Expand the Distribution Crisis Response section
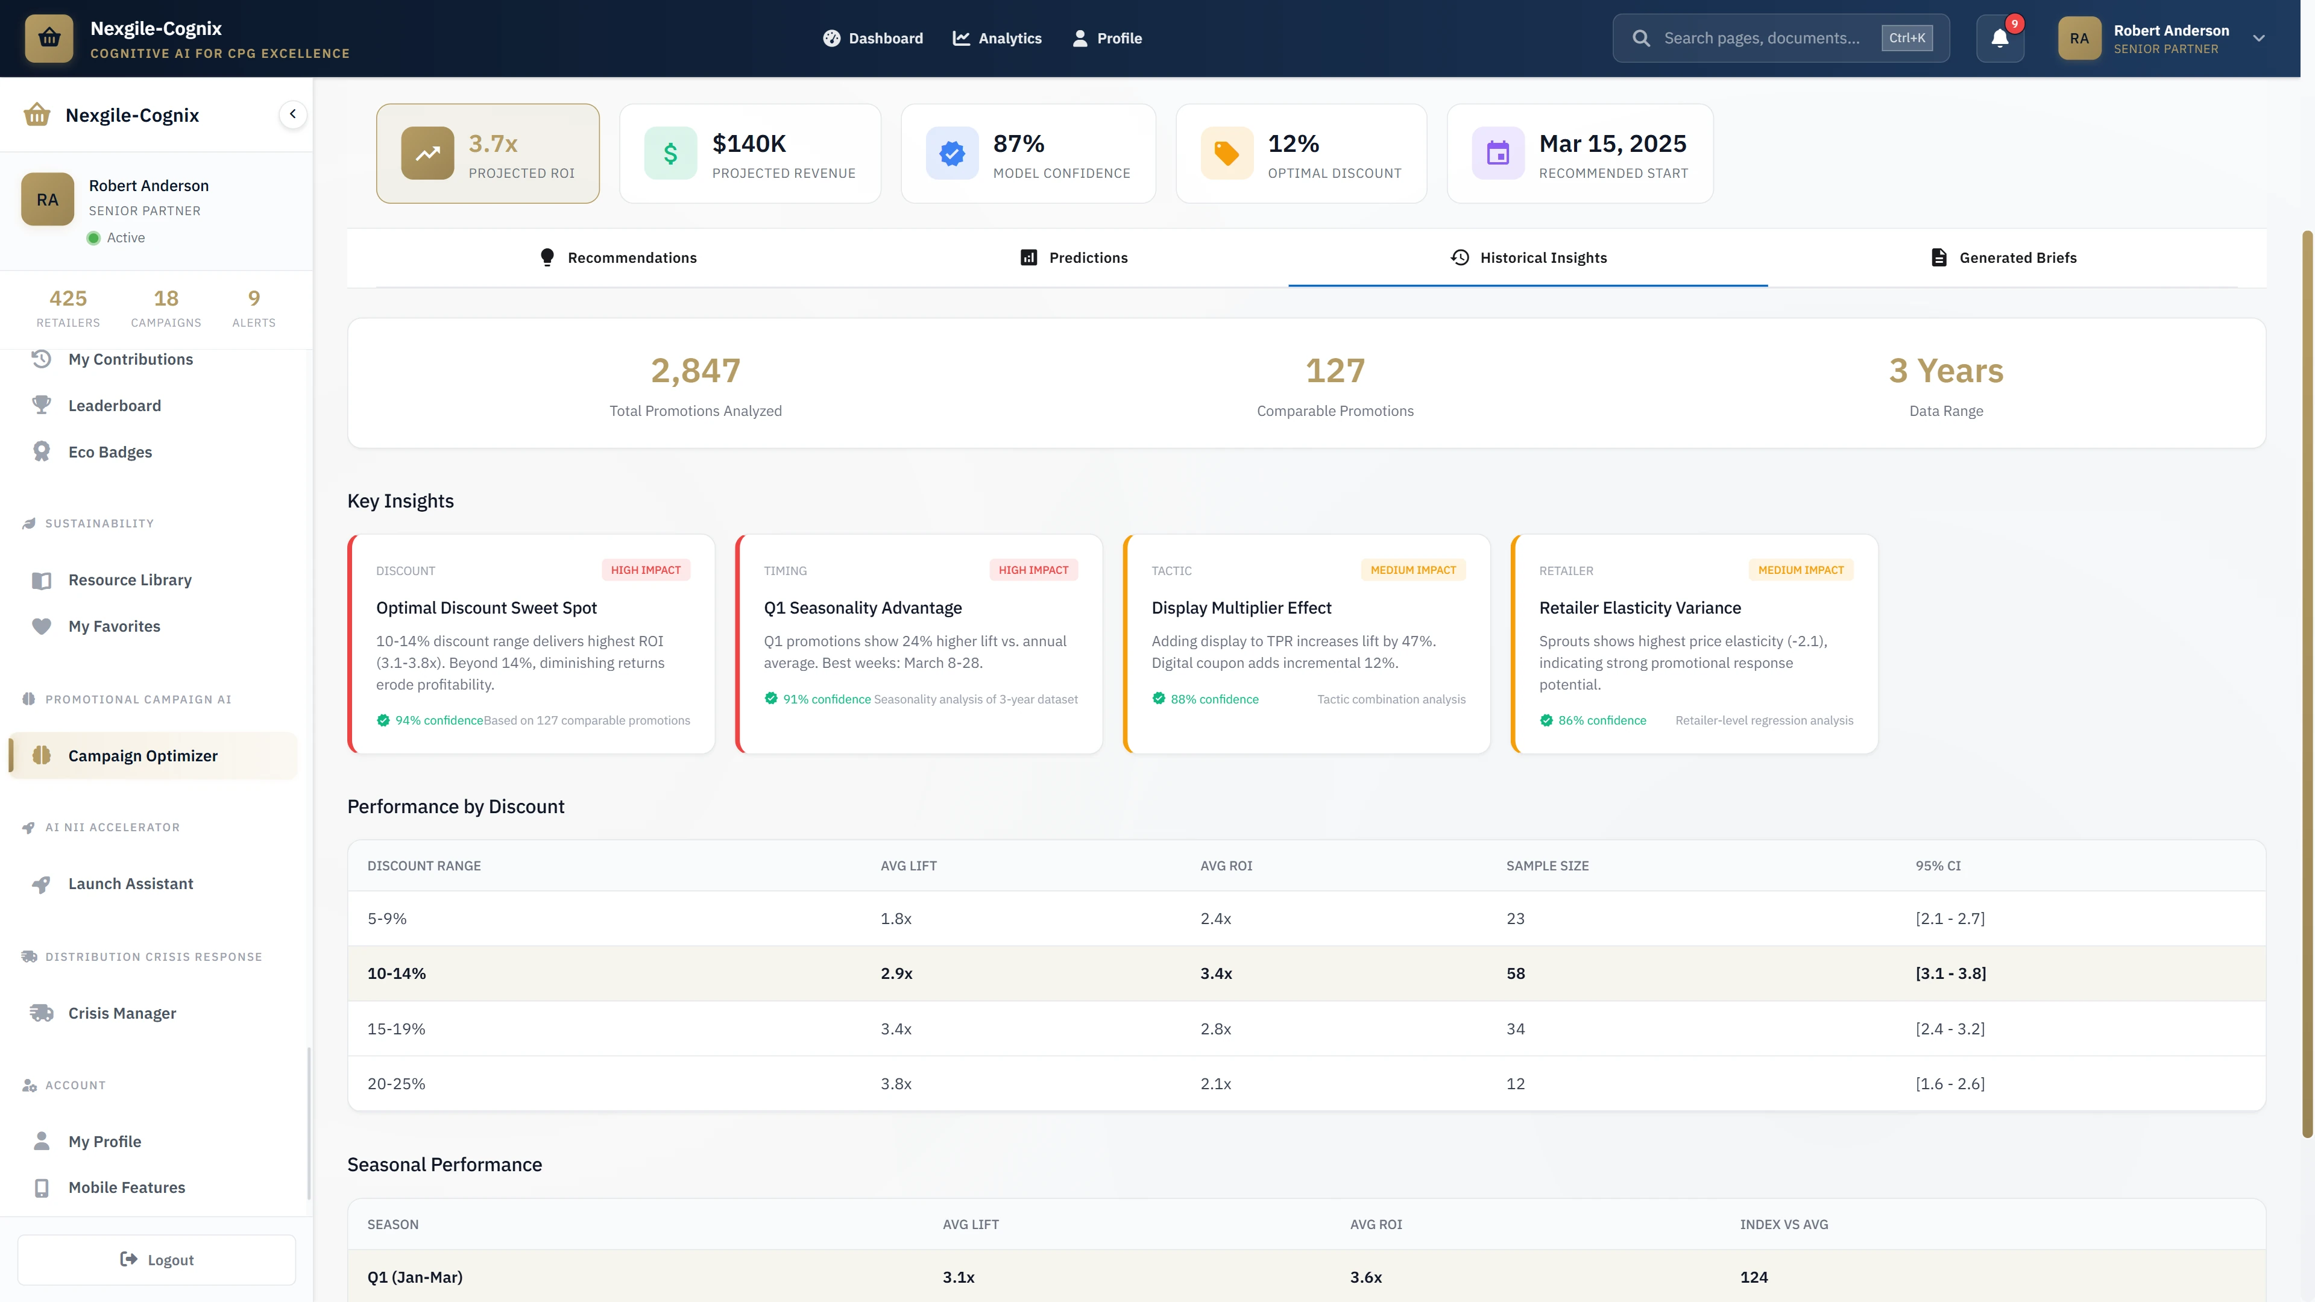The width and height of the screenshot is (2315, 1302). 141,956
